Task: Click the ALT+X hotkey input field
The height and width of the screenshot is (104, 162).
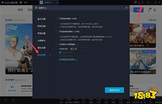Action: point(79,49)
